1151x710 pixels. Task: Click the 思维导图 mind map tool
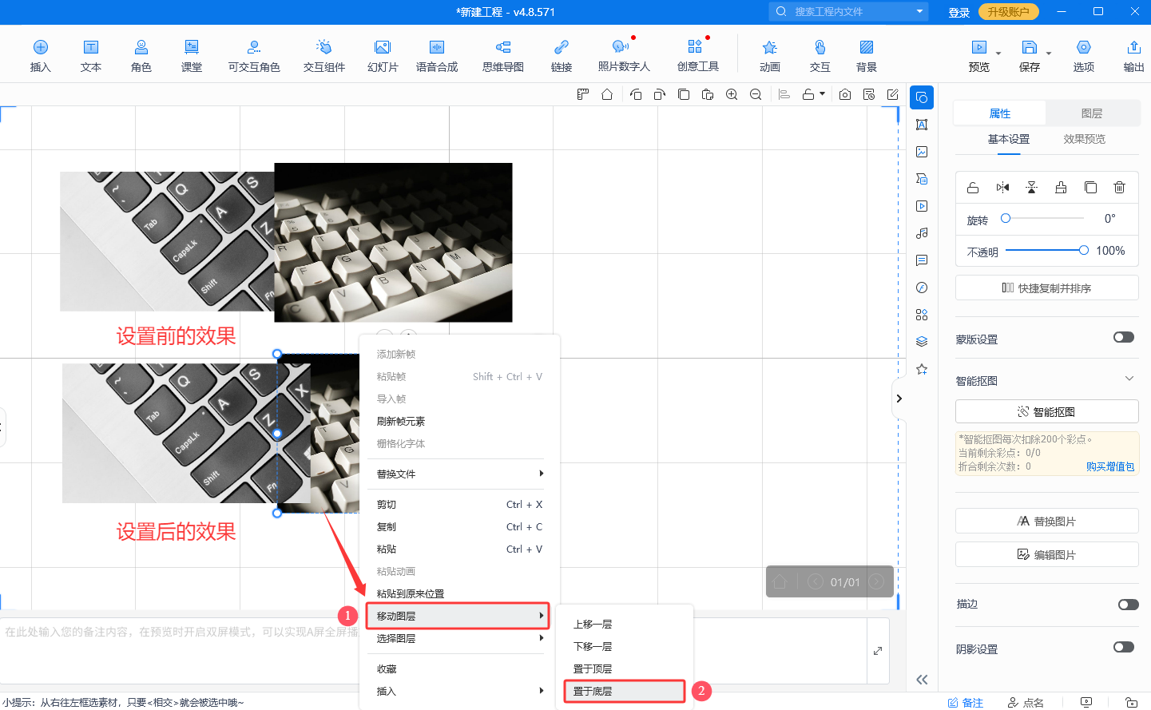point(502,55)
